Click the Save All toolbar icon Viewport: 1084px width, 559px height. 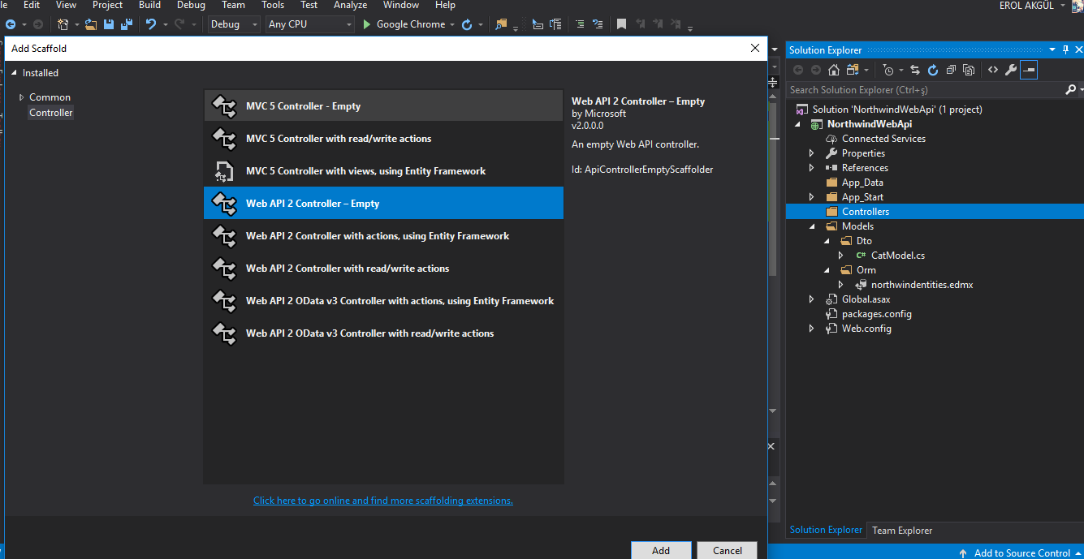(127, 24)
